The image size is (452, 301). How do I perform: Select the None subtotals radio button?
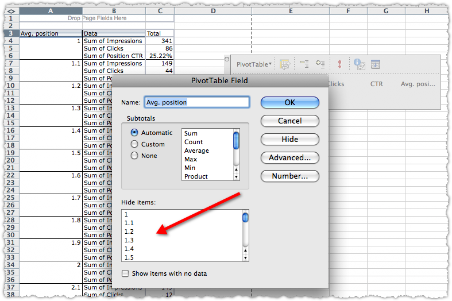134,156
